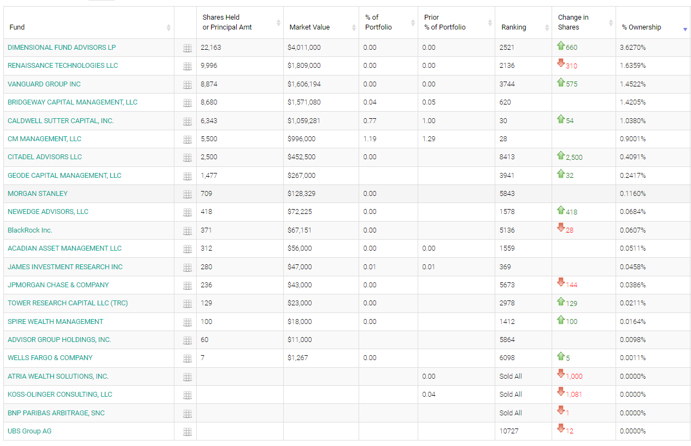Open grid icon for Advisor Group Holdings row
This screenshot has height=446, width=691.
[188, 340]
